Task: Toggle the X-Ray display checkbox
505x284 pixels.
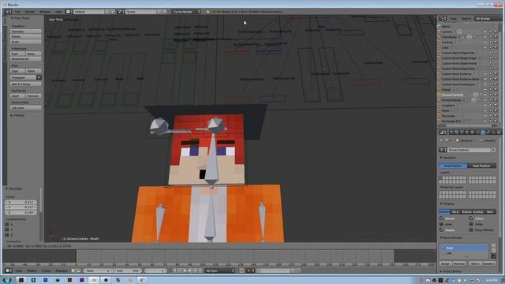Action: [471, 224]
